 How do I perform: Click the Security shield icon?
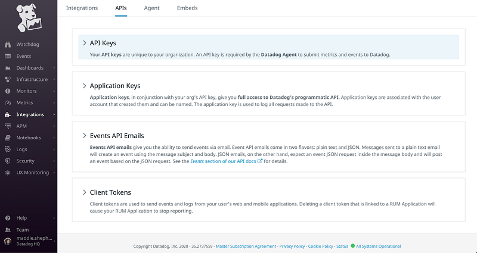8,161
